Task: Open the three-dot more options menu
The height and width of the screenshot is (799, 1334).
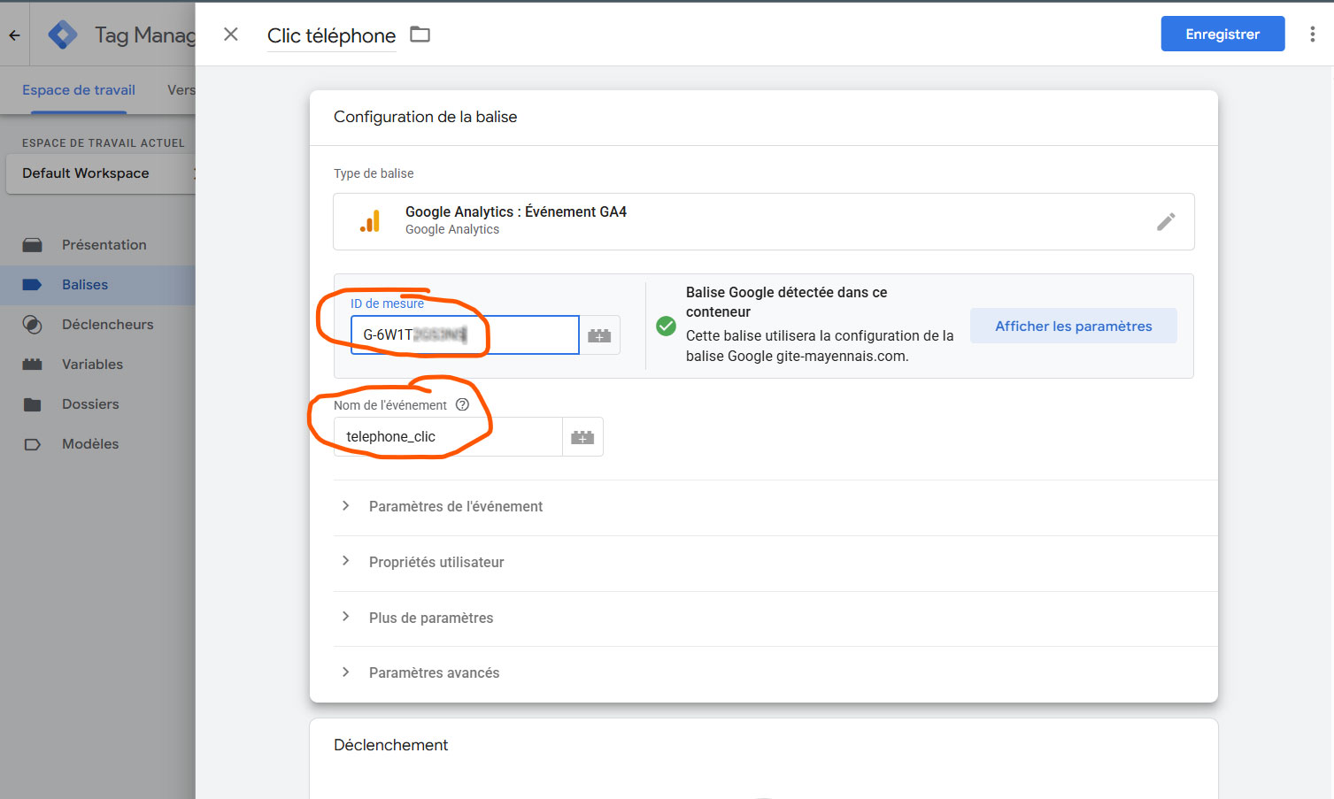Action: (x=1312, y=35)
